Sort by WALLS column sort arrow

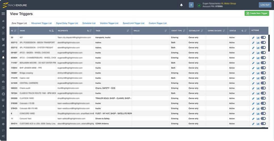pyautogui.click(x=166, y=31)
